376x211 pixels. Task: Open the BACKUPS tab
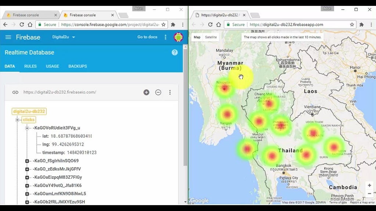77,66
